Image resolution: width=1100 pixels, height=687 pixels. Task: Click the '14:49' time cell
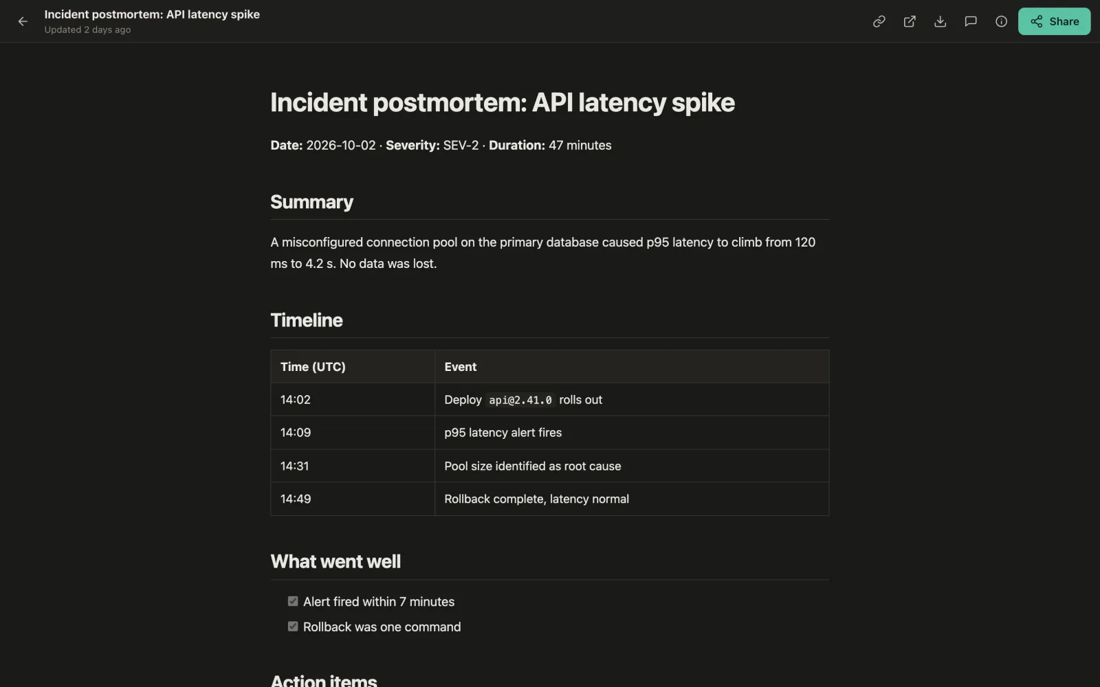pyautogui.click(x=353, y=499)
